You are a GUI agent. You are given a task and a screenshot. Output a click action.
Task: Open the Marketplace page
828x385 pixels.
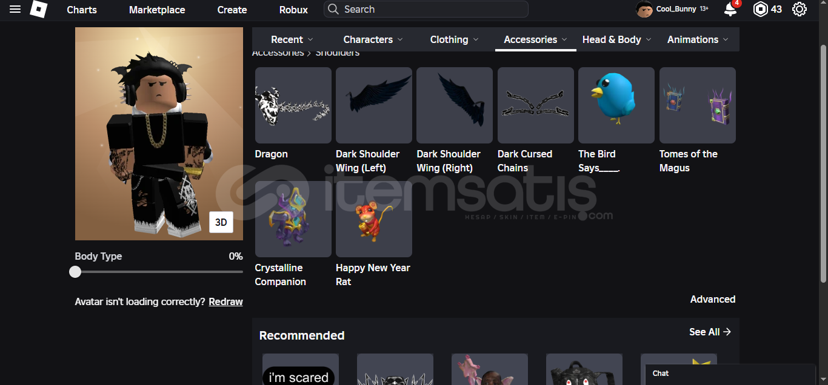click(157, 10)
